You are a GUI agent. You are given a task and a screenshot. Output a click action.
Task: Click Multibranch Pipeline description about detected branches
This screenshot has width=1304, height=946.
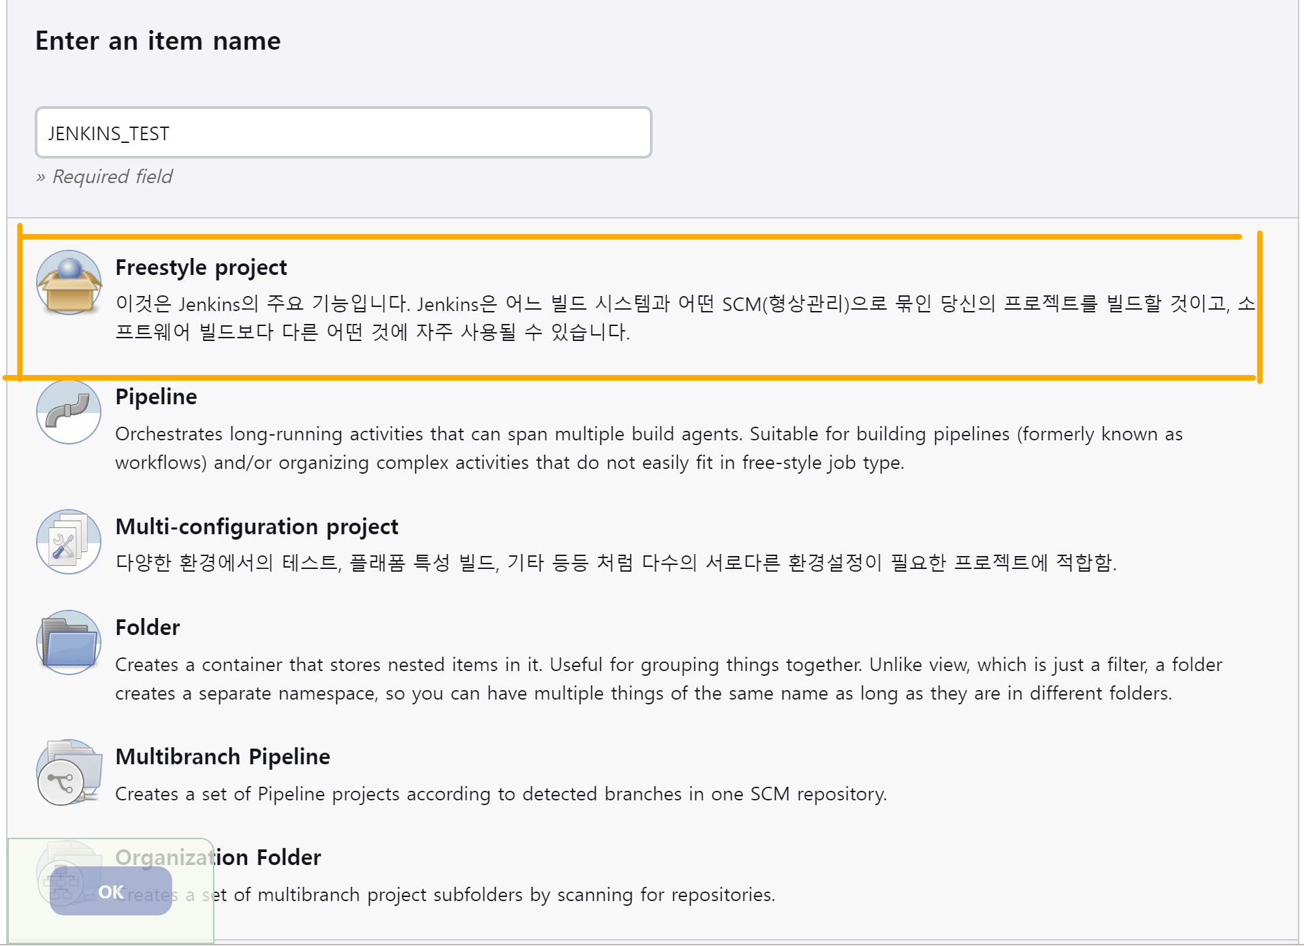coord(501,794)
